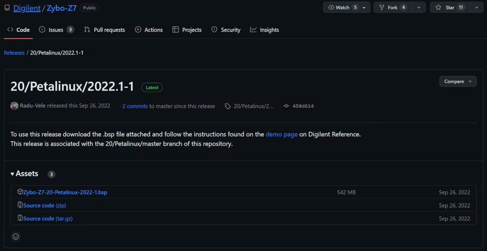
Task: Switch to the Code tab
Action: tap(18, 30)
